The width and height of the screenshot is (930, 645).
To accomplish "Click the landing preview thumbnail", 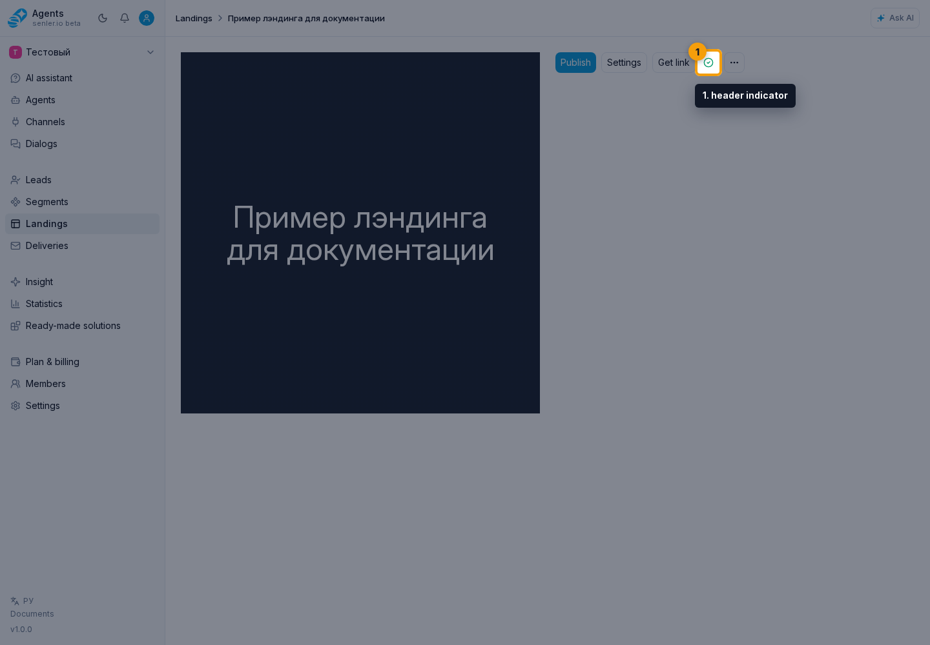I will coord(360,233).
